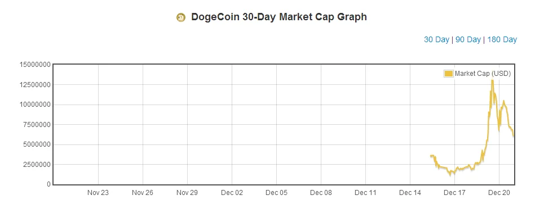Click the Nov 23 x-axis label
544x204 pixels.
[98, 193]
